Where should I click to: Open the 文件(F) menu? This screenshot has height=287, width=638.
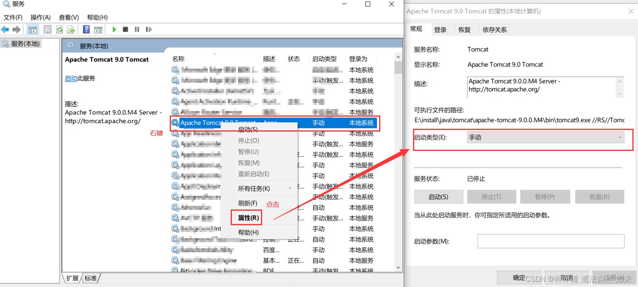coord(13,17)
